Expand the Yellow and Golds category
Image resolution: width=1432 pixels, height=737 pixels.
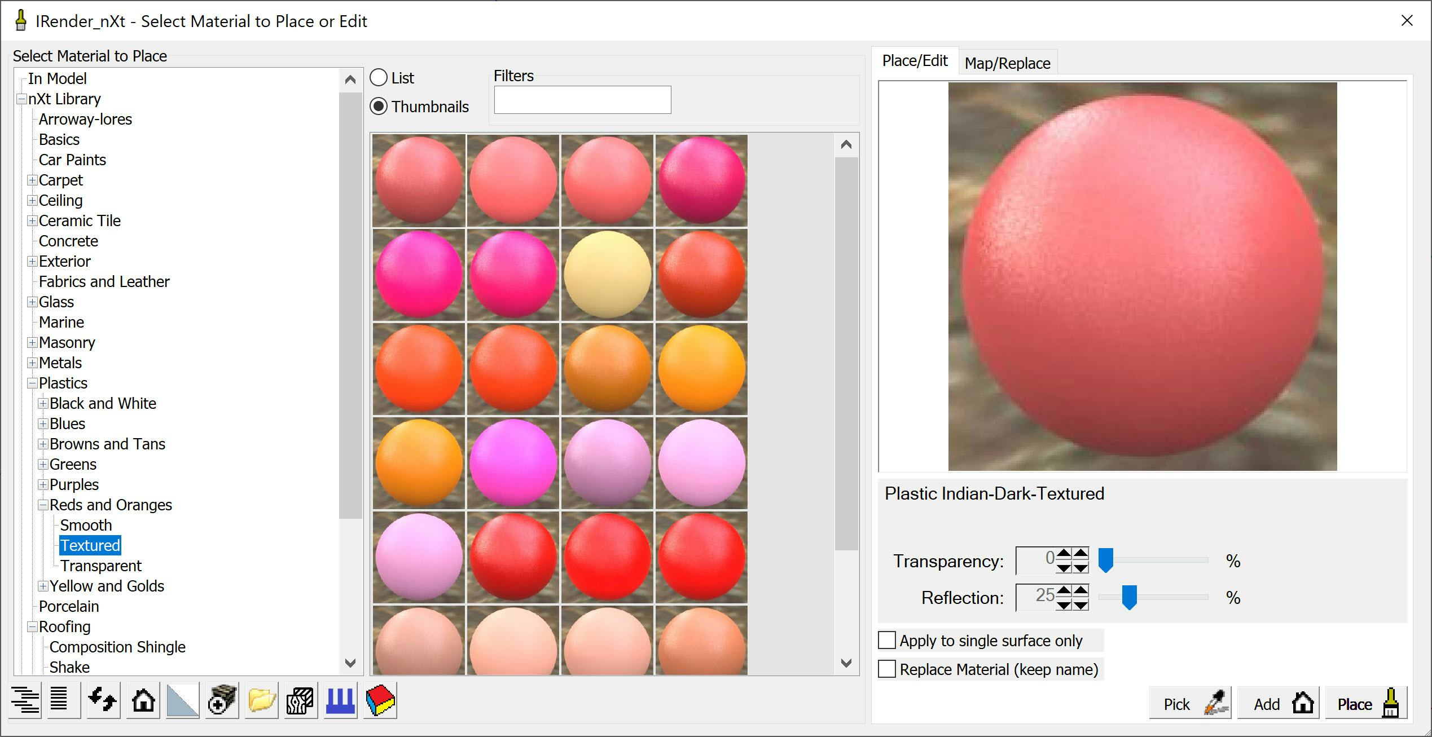click(43, 586)
